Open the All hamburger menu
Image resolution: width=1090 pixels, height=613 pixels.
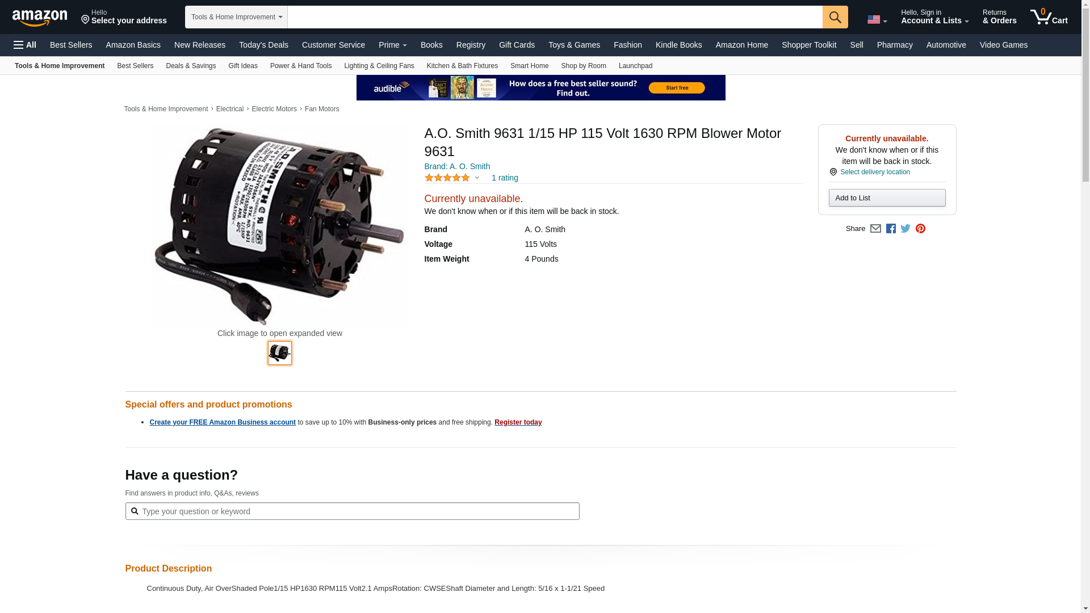tap(25, 45)
